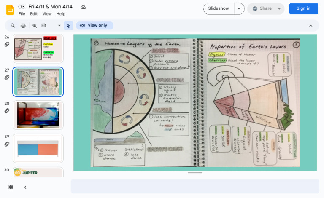The image size is (324, 198).
Task: Open the File menu
Action: (x=22, y=14)
